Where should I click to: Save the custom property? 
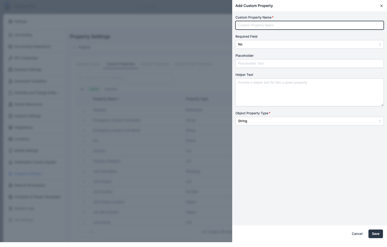click(375, 234)
